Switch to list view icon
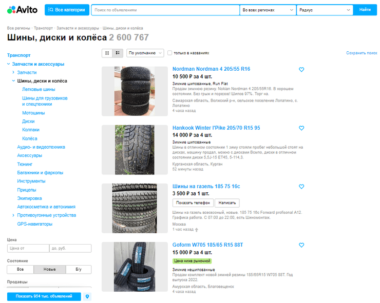380x303 pixels. (118, 53)
